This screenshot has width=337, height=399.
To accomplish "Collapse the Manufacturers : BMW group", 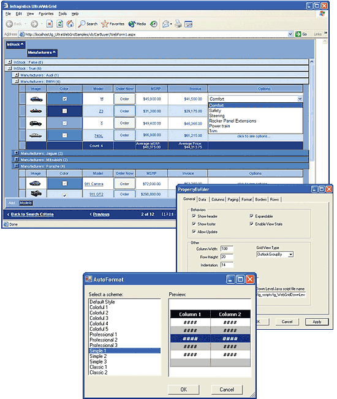I will [x=17, y=81].
